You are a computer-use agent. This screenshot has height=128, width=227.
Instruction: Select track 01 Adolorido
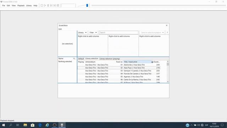(119, 65)
